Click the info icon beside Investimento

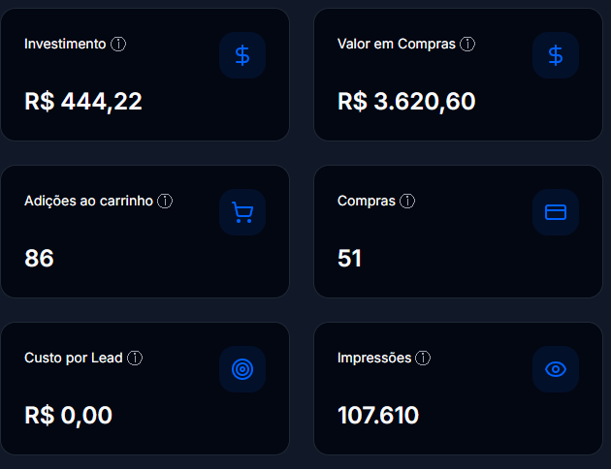[x=118, y=45]
